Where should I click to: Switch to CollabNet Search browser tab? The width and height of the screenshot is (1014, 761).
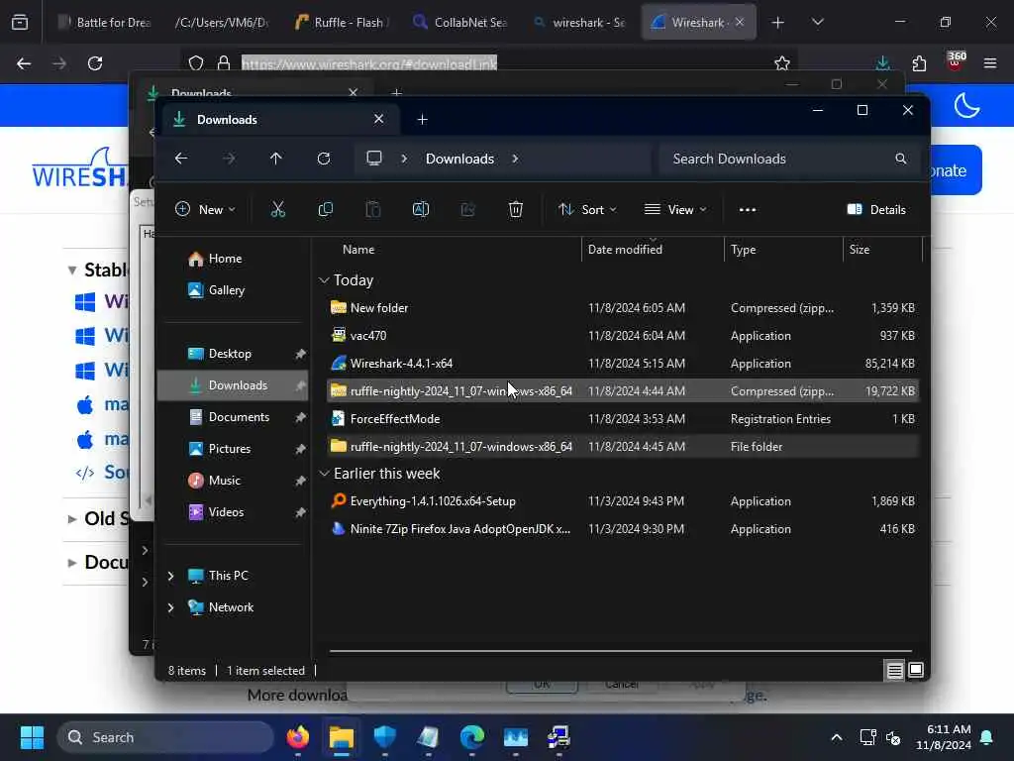point(460,22)
